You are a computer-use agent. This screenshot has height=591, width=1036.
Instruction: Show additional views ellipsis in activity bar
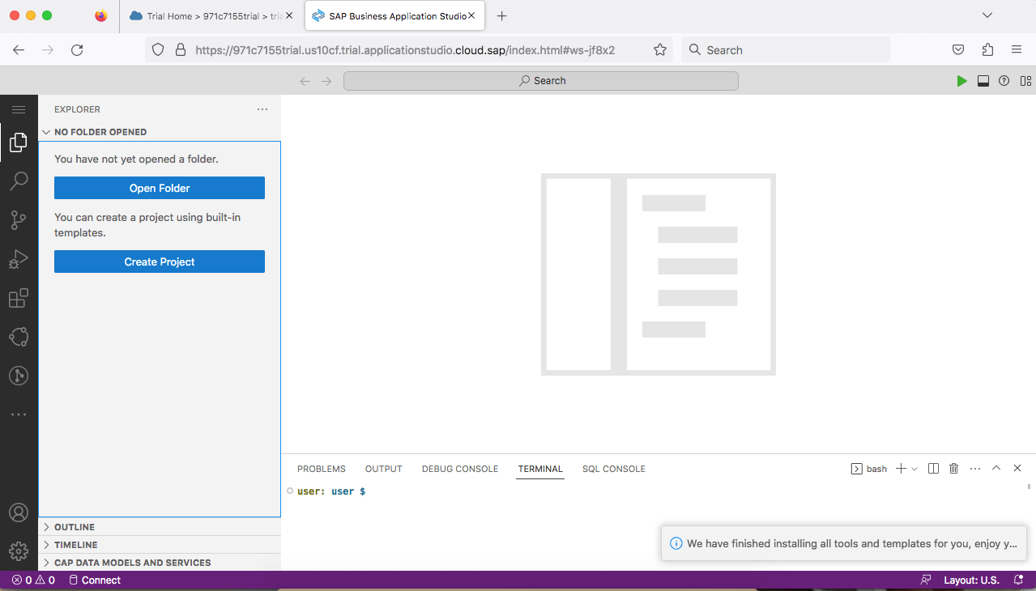19,415
